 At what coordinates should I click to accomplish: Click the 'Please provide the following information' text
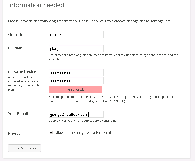[91, 21]
